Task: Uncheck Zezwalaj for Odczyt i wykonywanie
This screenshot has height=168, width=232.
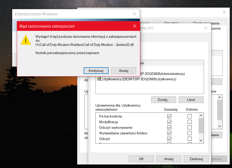Action: coord(169,127)
